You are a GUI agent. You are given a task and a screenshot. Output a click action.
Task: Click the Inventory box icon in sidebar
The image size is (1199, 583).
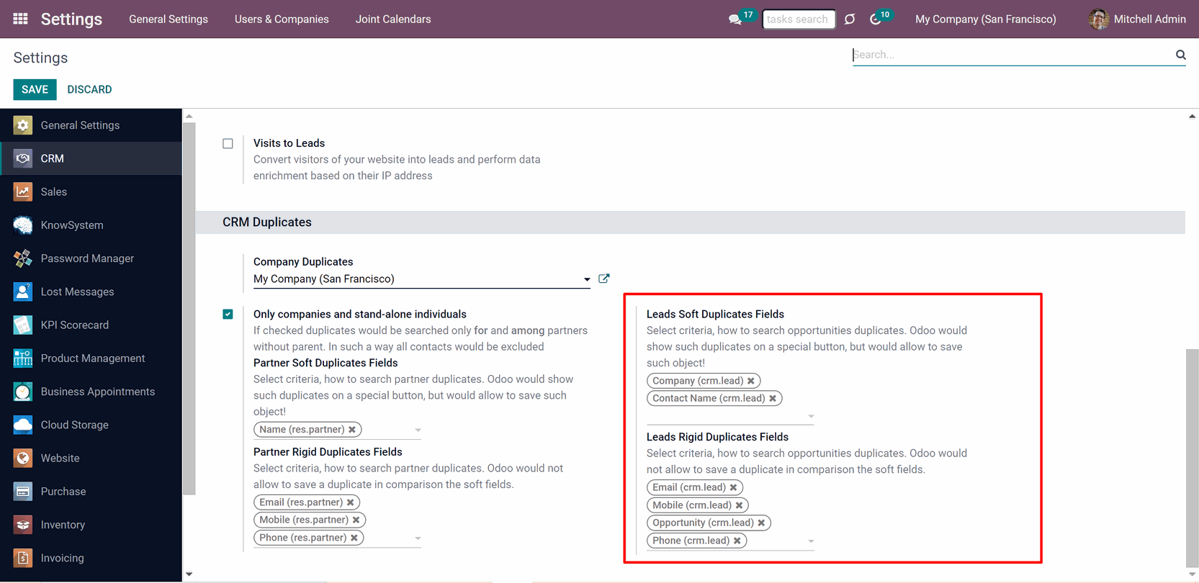click(23, 525)
